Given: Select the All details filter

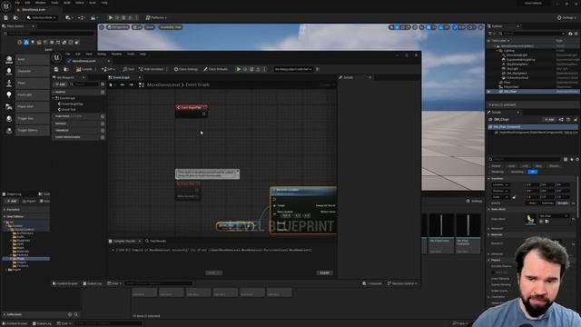Looking at the screenshot, I should (x=533, y=172).
